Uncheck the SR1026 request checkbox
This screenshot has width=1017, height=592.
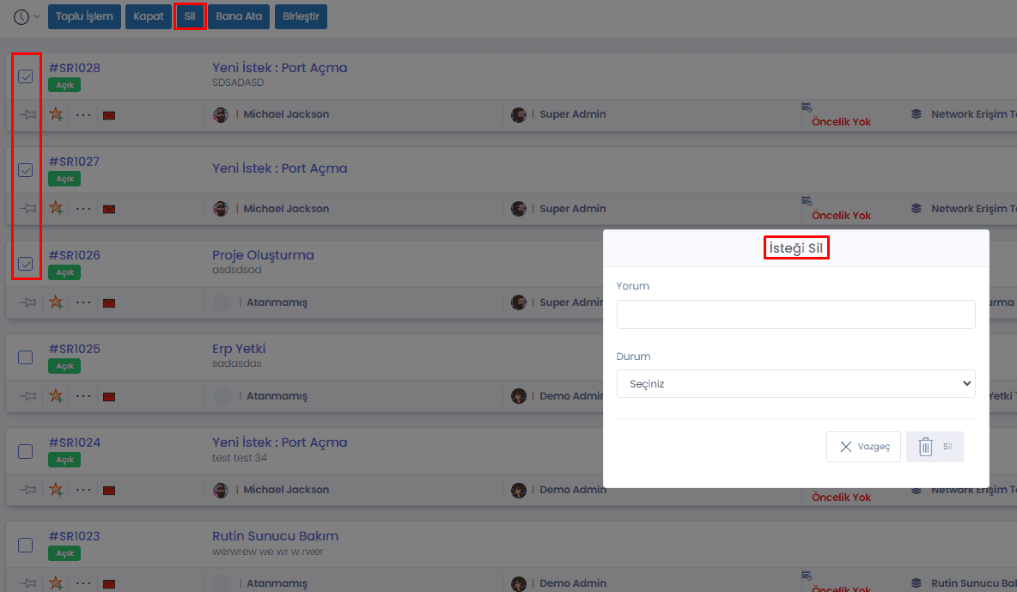coord(25,264)
